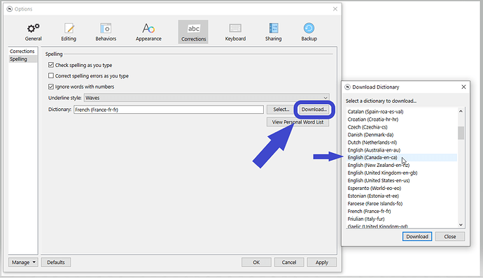The height and width of the screenshot is (278, 483).
Task: Select Danish (Denmark-da) dictionary
Action: pyautogui.click(x=401, y=135)
